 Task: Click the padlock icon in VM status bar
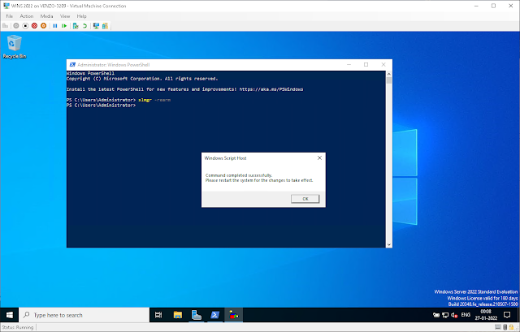point(511,327)
